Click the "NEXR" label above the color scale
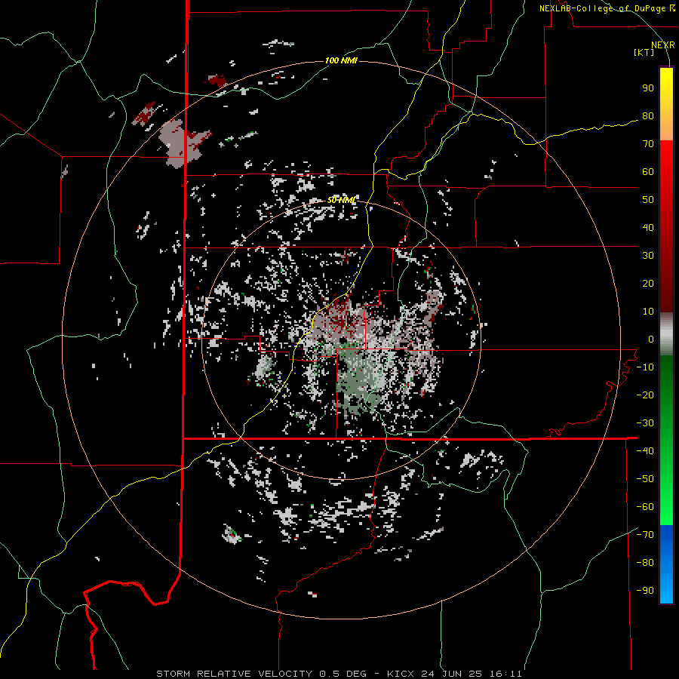 click(662, 45)
